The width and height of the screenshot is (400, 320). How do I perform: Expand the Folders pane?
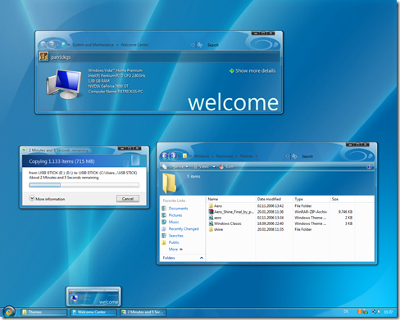pos(202,258)
